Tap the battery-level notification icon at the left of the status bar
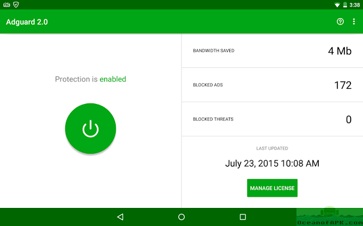Image resolution: width=363 pixels, height=226 pixels. (x=7, y=5)
